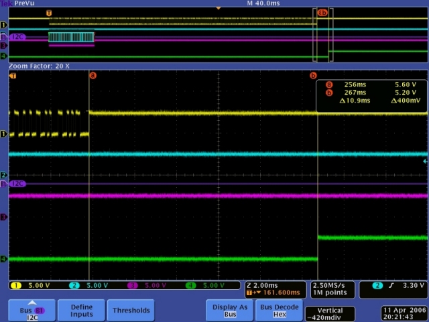Click the cursor measurement readout box

tap(371, 93)
